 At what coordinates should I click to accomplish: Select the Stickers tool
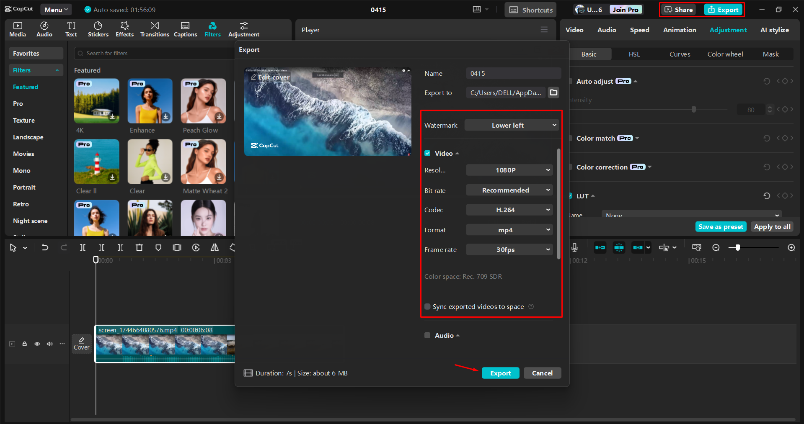pyautogui.click(x=98, y=29)
